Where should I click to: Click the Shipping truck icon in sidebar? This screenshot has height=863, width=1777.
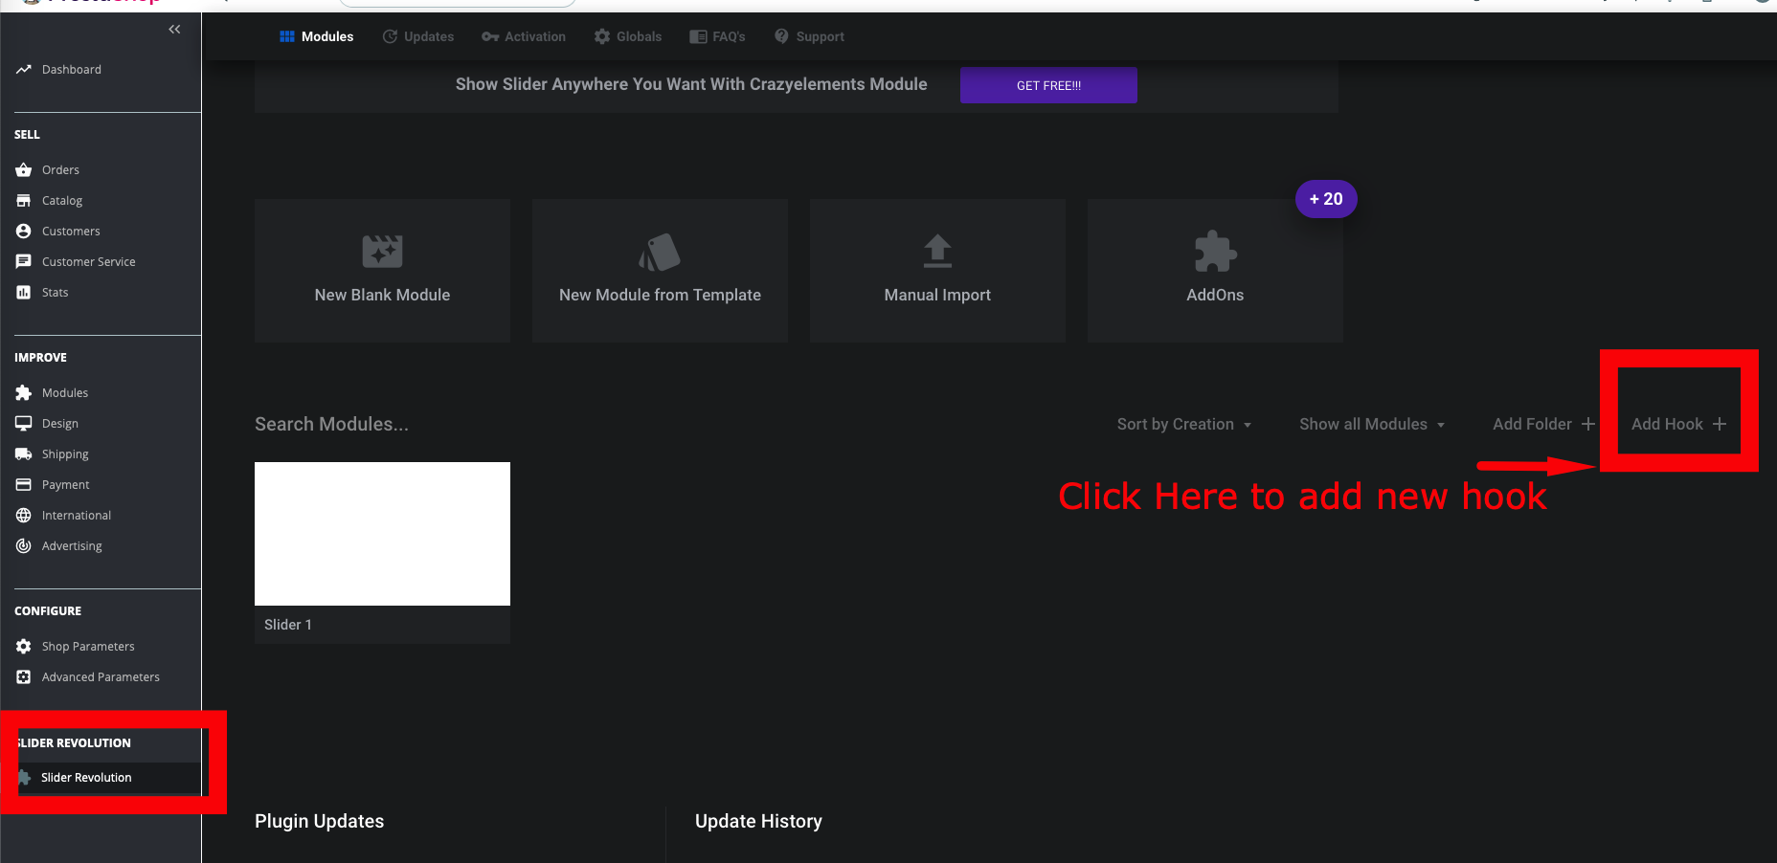tap(24, 454)
